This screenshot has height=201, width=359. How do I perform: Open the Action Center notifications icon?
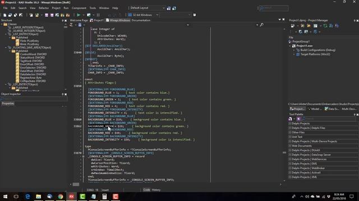(x=352, y=197)
